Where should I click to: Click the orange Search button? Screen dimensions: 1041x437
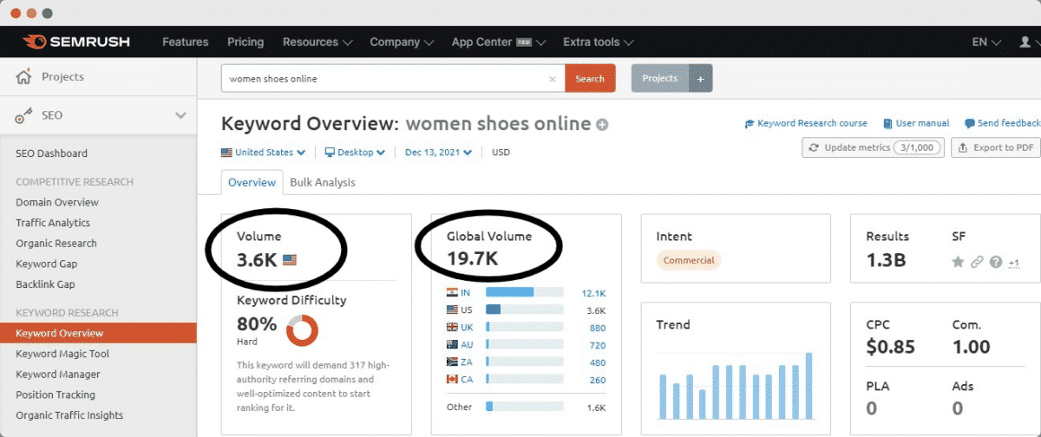(x=590, y=79)
